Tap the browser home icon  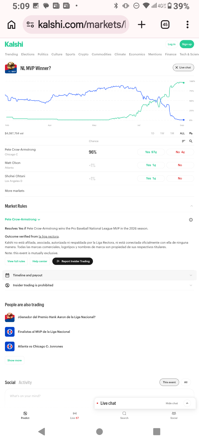(11, 25)
